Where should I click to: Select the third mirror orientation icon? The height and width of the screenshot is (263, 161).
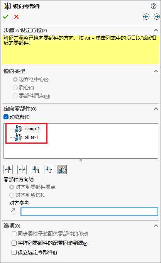(x=36, y=170)
